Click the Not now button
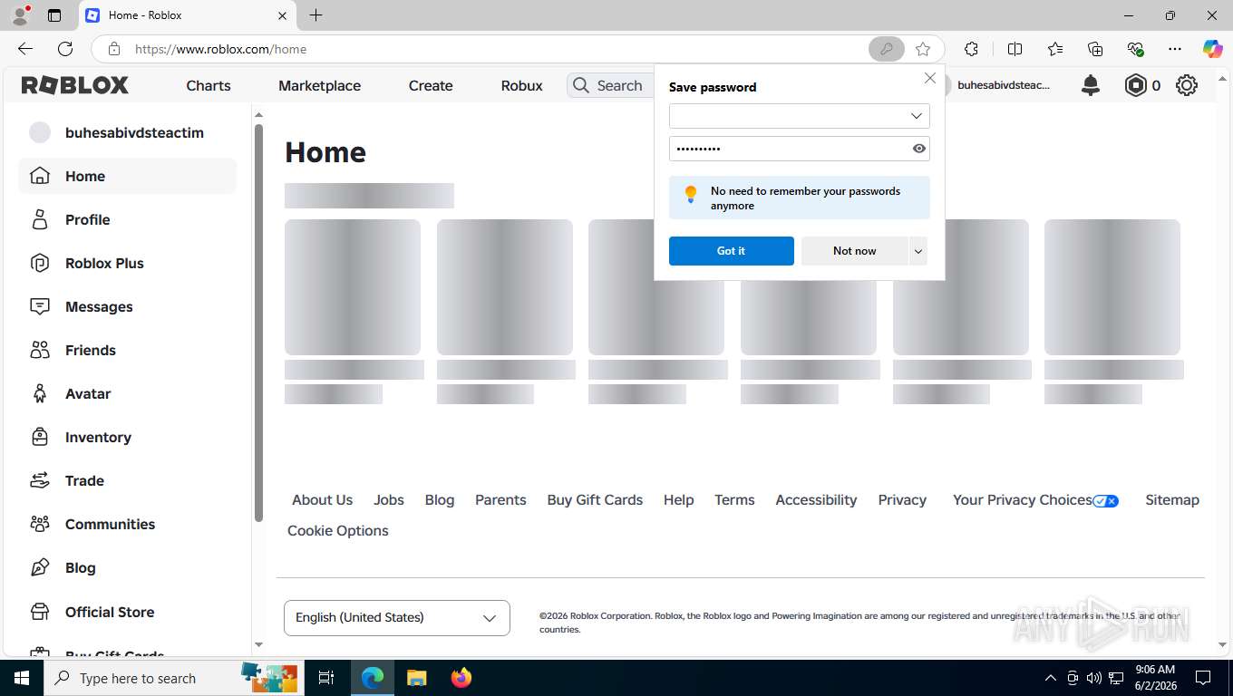Screen dimensions: 1233x696 (854, 251)
